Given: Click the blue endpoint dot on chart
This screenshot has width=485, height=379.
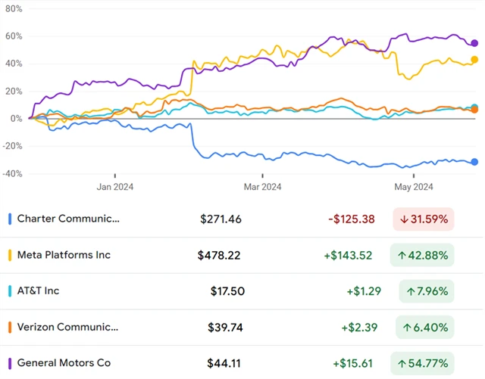Looking at the screenshot, I should [x=474, y=162].
